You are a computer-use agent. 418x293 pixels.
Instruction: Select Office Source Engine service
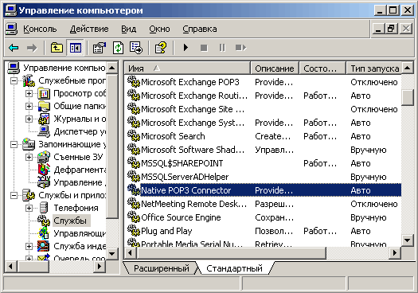pos(181,217)
